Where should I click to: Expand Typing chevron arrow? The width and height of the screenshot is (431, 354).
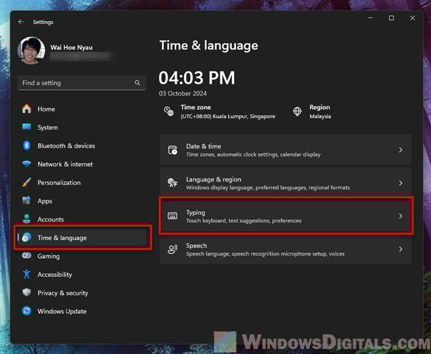click(x=400, y=216)
